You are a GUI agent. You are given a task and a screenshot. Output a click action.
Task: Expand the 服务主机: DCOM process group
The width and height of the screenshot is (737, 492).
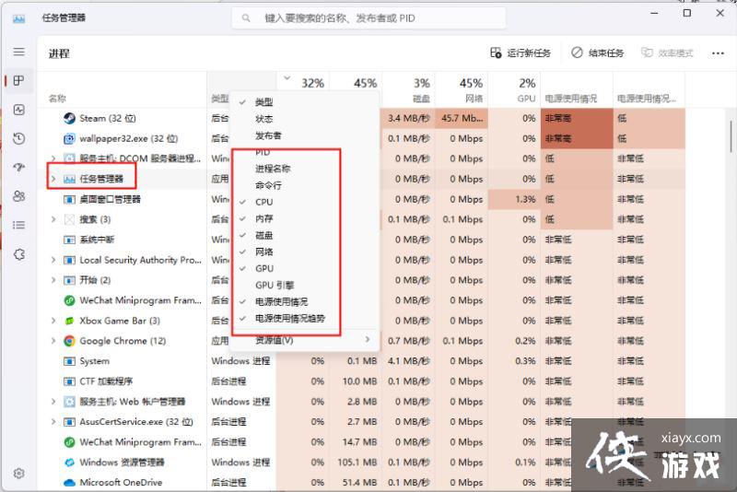click(x=53, y=158)
